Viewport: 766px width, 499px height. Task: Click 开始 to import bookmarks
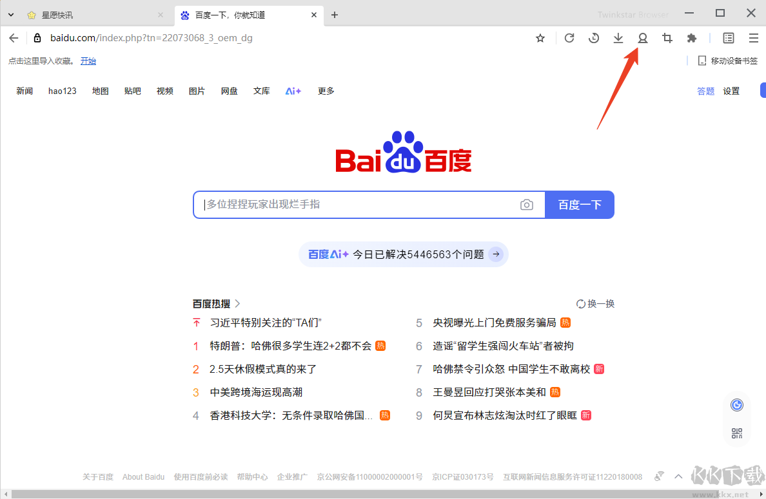[x=88, y=61]
